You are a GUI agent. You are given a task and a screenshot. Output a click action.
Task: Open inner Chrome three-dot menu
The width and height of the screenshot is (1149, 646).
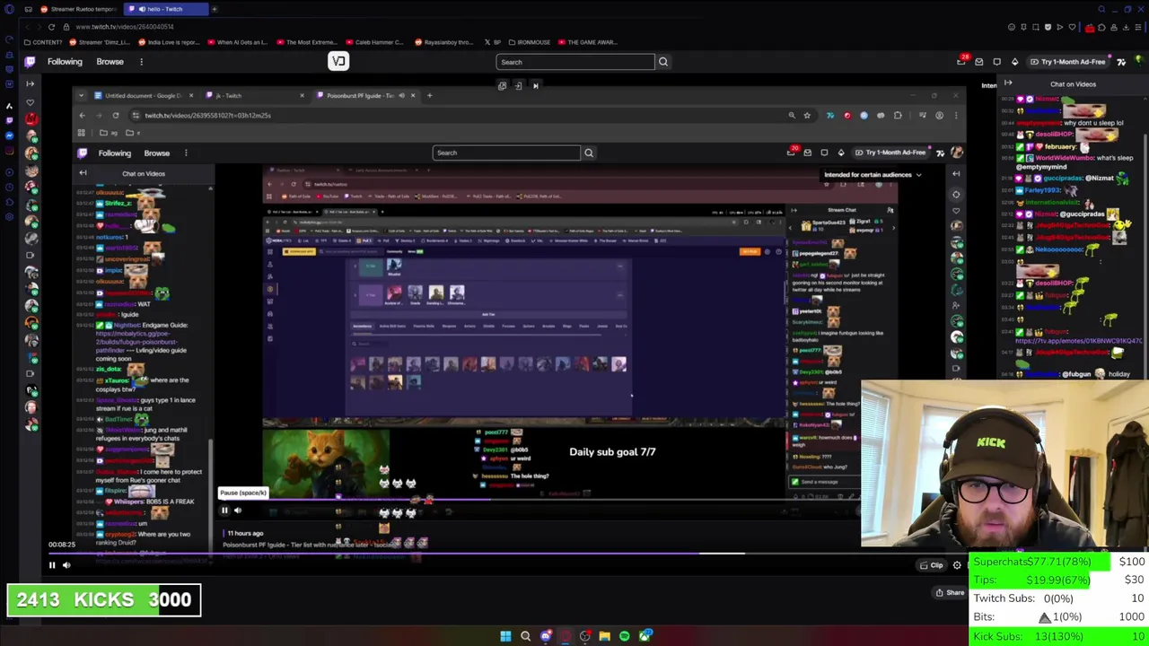click(x=957, y=115)
